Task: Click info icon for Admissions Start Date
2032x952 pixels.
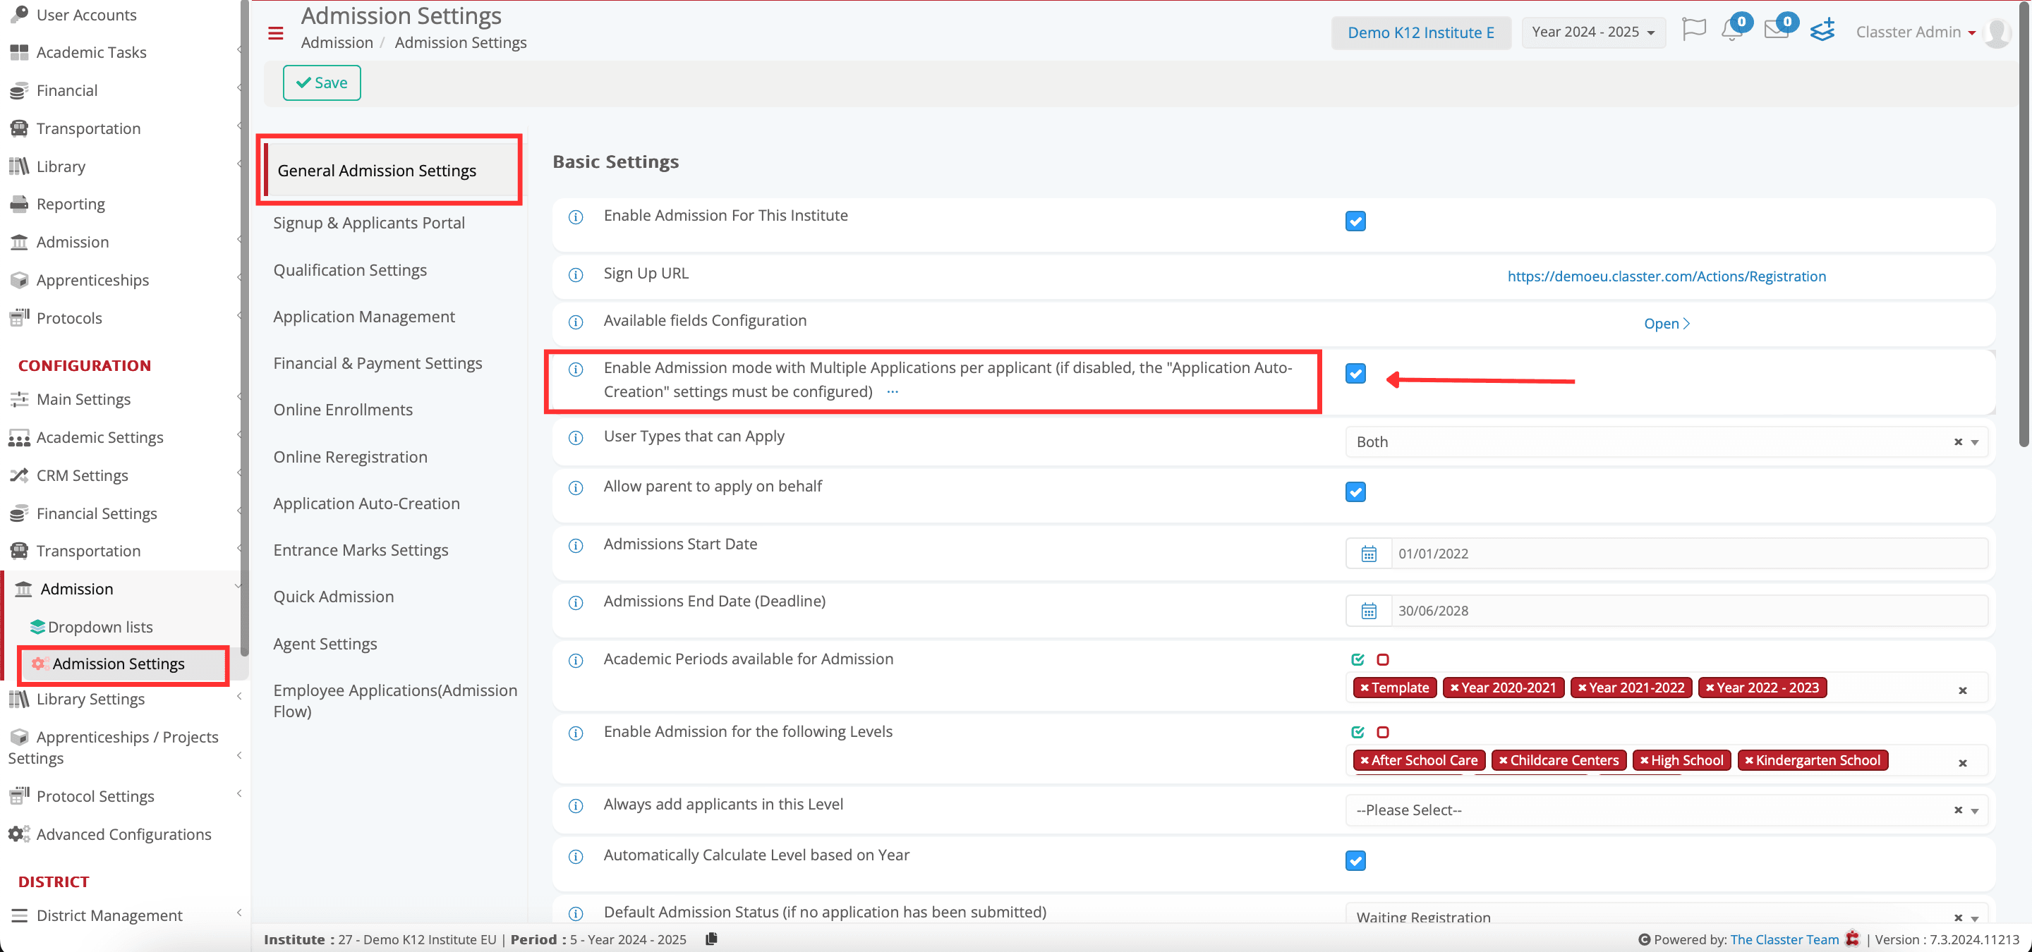Action: [576, 545]
